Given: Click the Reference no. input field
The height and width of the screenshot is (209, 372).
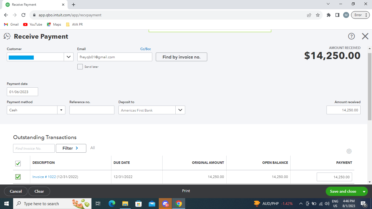Looking at the screenshot, I should [x=92, y=110].
